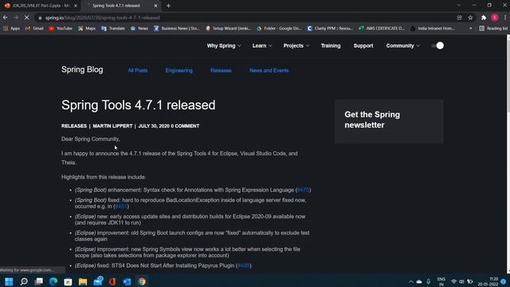Show hidden system tray icons
The height and width of the screenshot is (287, 510).
point(411,281)
